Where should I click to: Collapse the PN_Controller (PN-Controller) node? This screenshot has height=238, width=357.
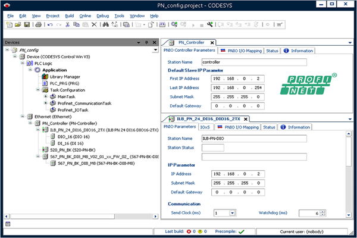pyautogui.click(x=30, y=123)
